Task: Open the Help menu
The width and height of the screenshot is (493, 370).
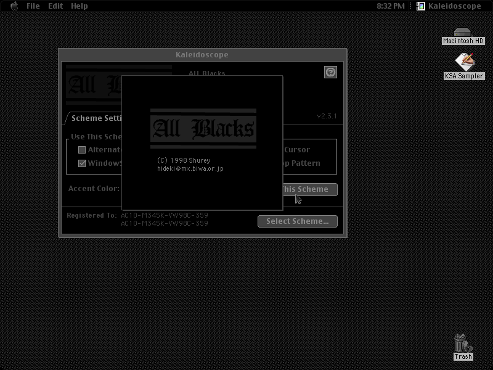Action: 79,6
